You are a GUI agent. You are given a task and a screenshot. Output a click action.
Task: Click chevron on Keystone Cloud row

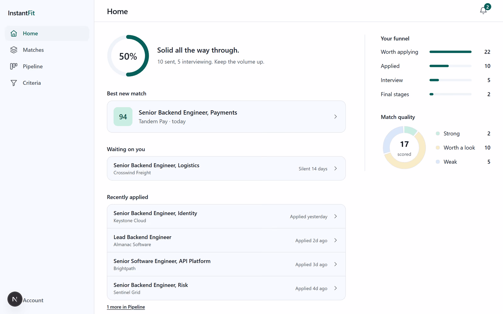(335, 216)
